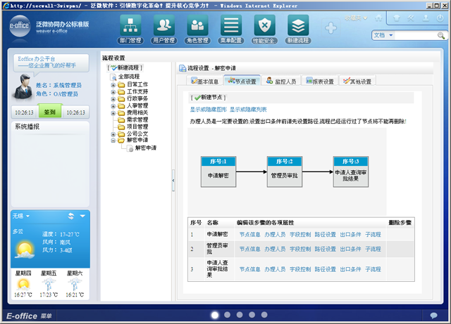
Task: Toggle 显示或隐藏图形 to hide the flowchart
Action: coord(208,110)
